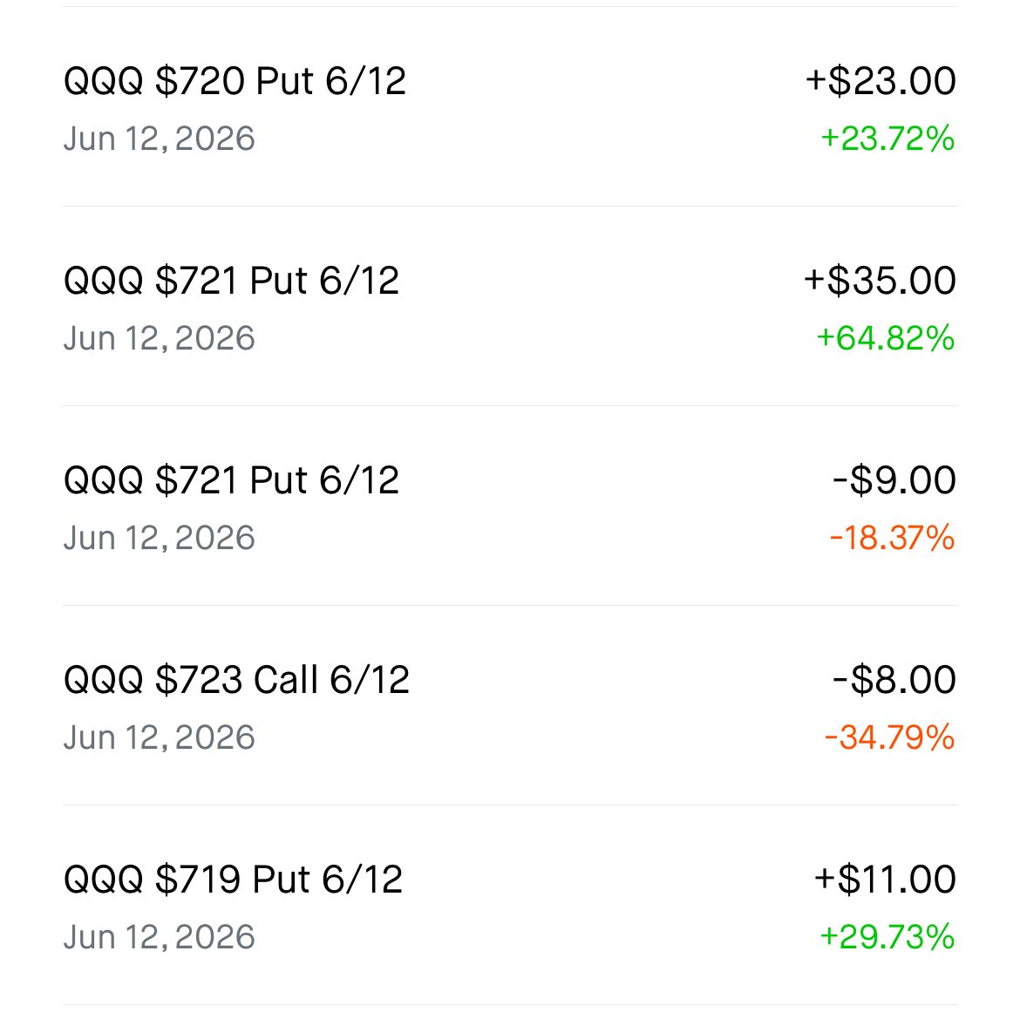Open the QQQ $723 Call 6/12 trade
Image resolution: width=1020 pixels, height=1019 pixels.
click(x=510, y=705)
